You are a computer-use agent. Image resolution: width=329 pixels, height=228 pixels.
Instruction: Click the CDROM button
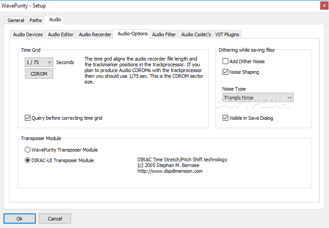(39, 74)
